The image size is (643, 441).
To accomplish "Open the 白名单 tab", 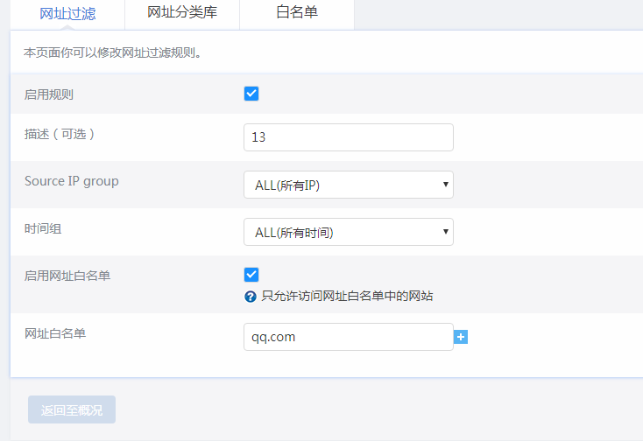I will [x=297, y=13].
